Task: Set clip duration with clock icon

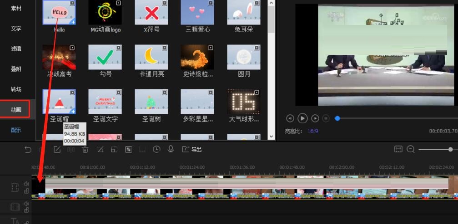Action: click(156, 150)
